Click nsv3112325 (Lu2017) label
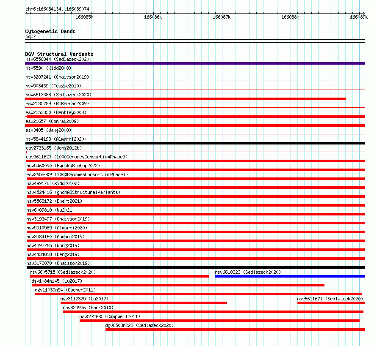 coord(84,299)
